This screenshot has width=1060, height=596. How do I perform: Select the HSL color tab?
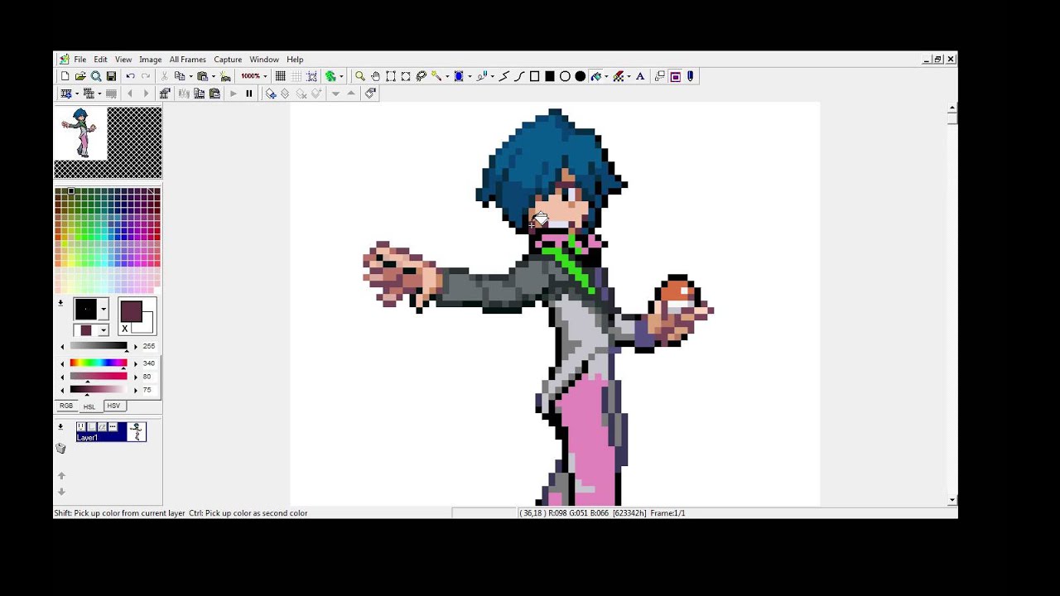tap(89, 406)
